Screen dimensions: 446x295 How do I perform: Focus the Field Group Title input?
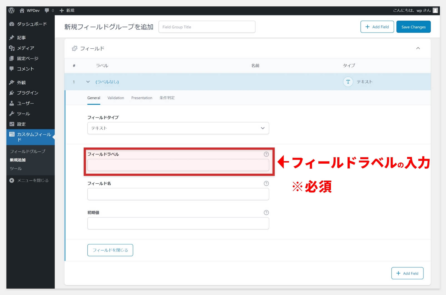tap(207, 27)
